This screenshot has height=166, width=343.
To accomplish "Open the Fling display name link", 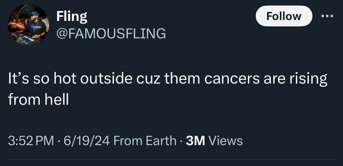I will 72,17.
